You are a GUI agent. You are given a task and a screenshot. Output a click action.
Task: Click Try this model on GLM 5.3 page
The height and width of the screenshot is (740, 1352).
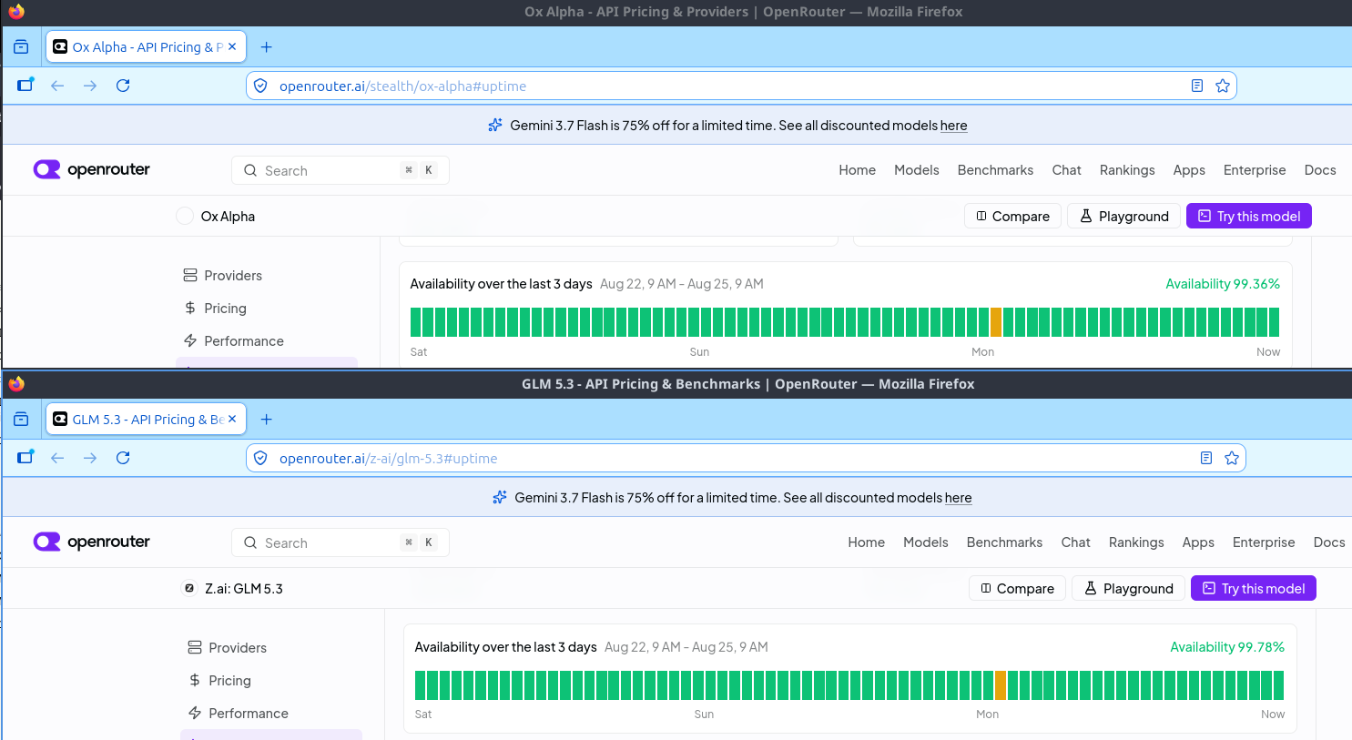(x=1253, y=588)
